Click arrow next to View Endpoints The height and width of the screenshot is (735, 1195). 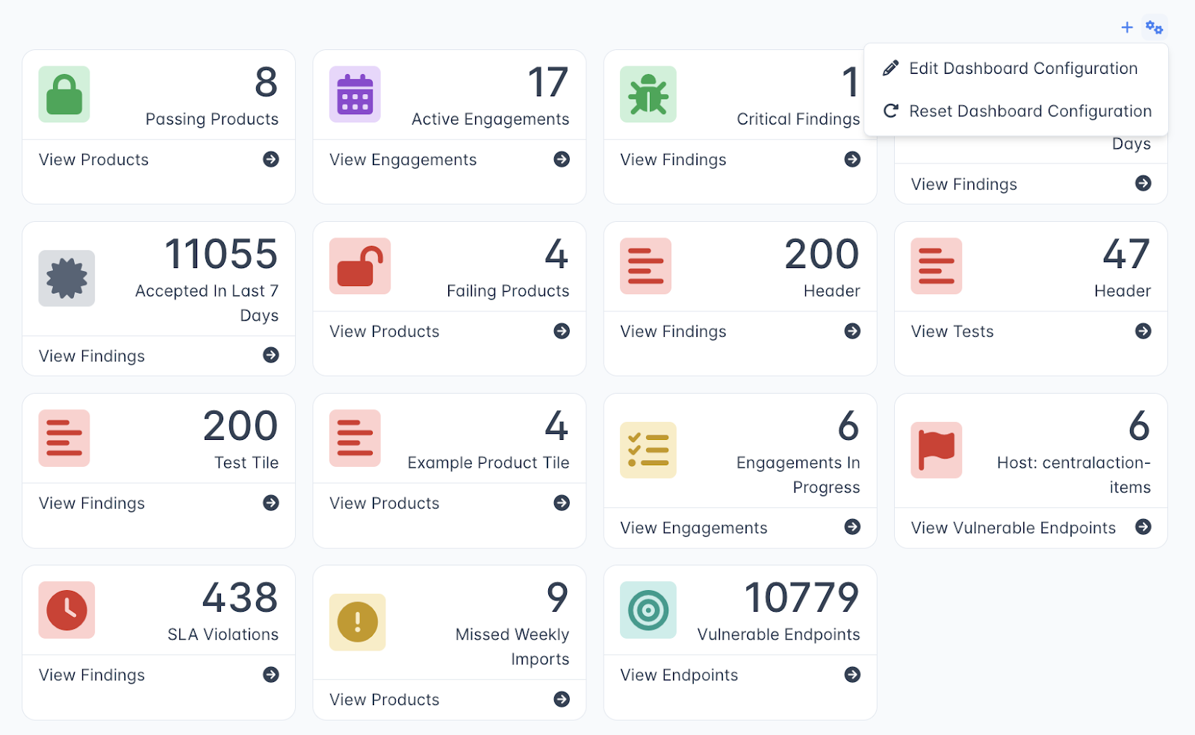(852, 674)
